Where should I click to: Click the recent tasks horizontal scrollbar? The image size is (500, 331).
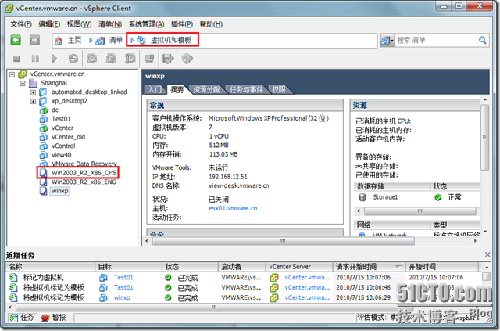tap(214, 308)
